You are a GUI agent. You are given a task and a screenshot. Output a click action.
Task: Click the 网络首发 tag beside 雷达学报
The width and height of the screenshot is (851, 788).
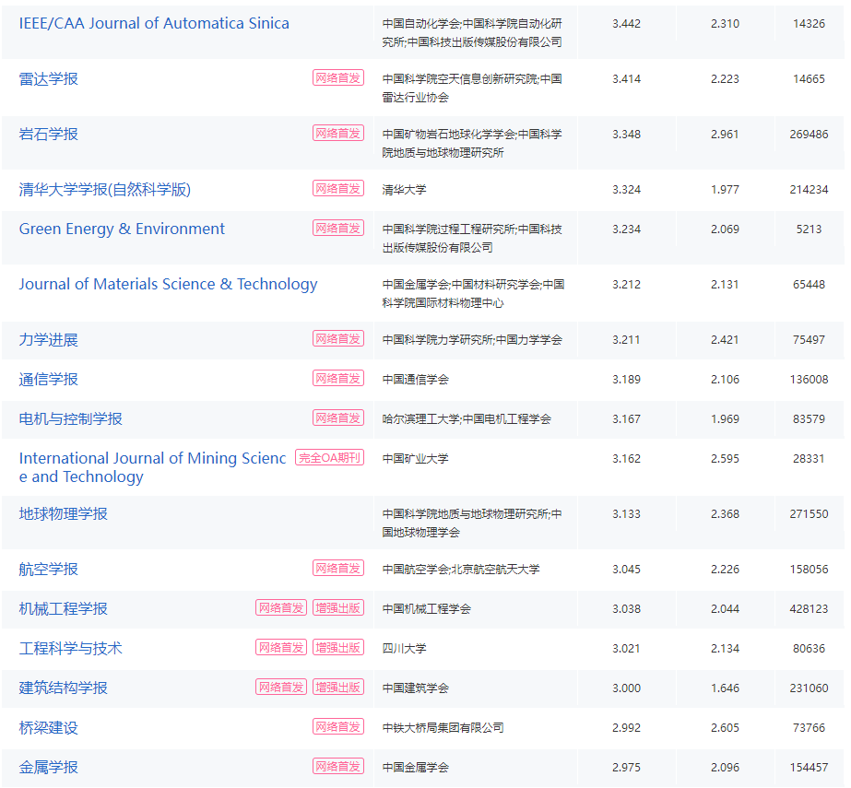tap(338, 78)
